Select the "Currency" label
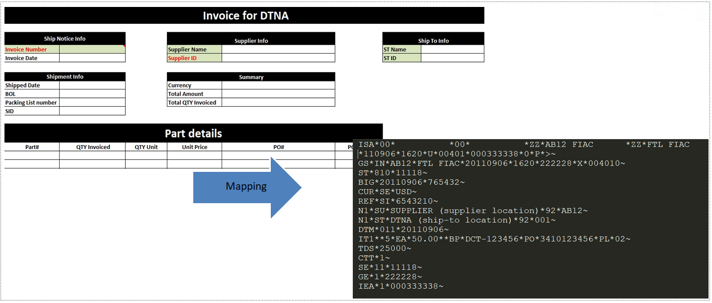712x303 pixels. point(179,85)
